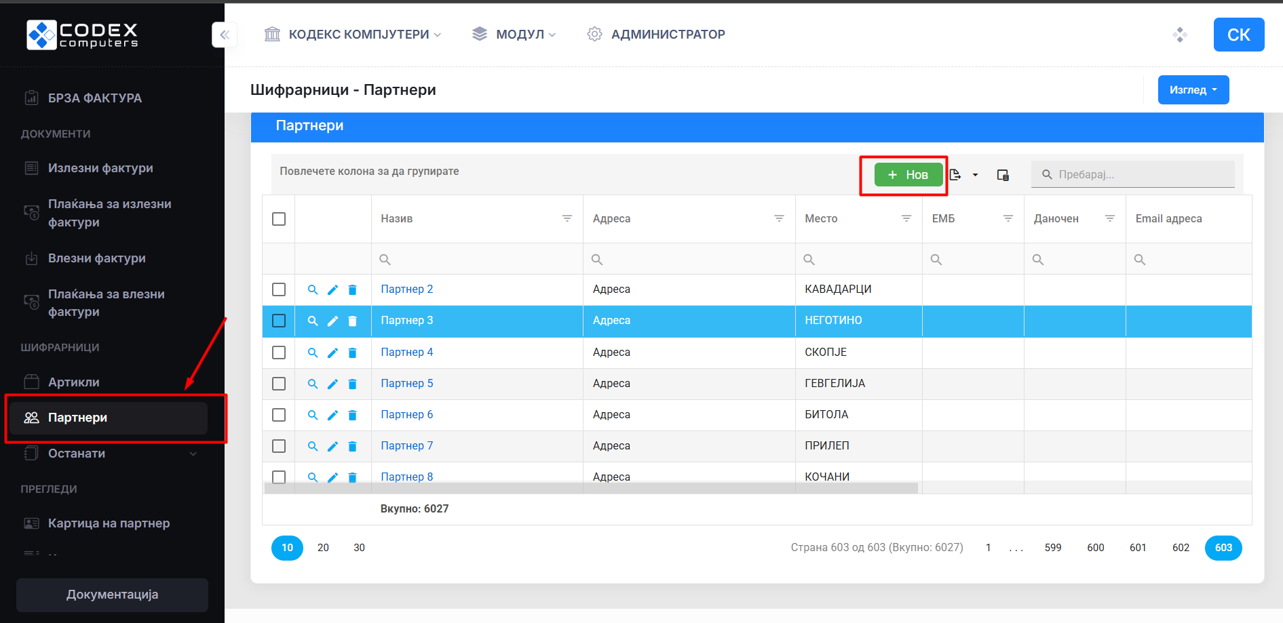Delete Партнер 5 using trash icon
Image resolution: width=1283 pixels, height=623 pixels.
352,384
